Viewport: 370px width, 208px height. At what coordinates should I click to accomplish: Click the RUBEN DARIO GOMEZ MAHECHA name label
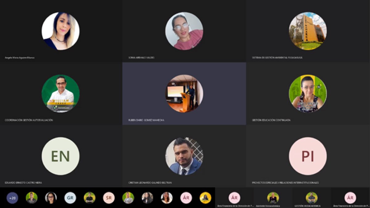pyautogui.click(x=146, y=120)
